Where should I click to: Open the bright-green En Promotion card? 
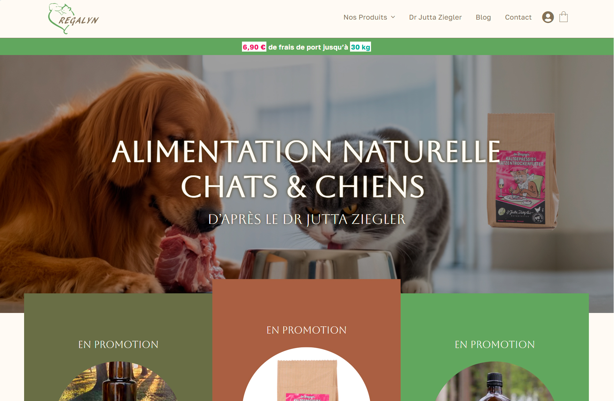click(x=495, y=347)
